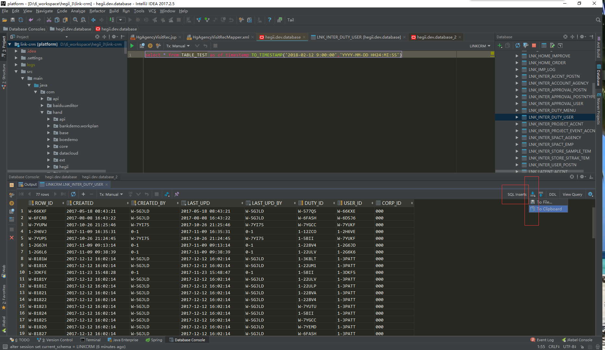Select the Output tab in console

[28, 184]
